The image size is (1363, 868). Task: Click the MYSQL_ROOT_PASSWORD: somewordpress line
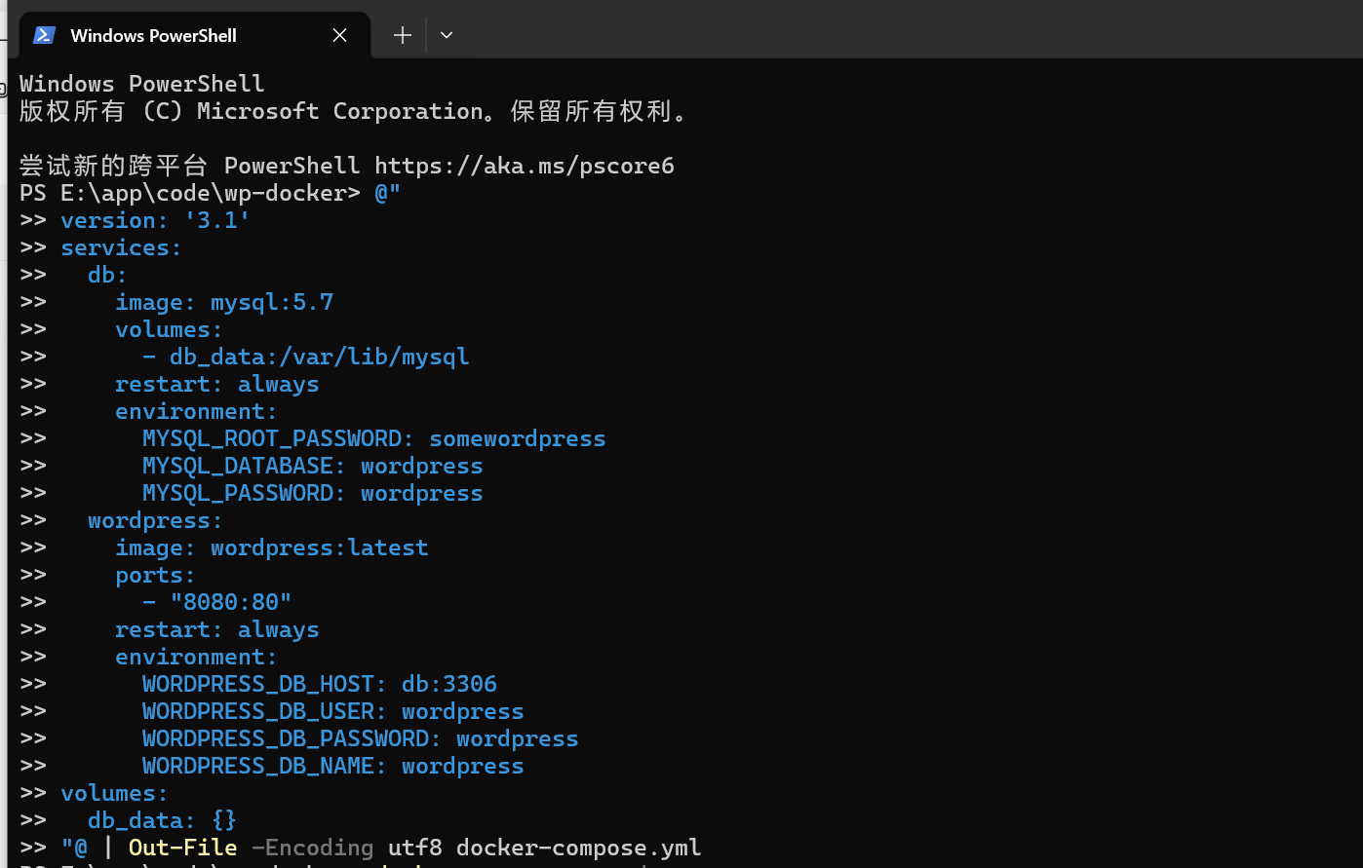coord(374,438)
